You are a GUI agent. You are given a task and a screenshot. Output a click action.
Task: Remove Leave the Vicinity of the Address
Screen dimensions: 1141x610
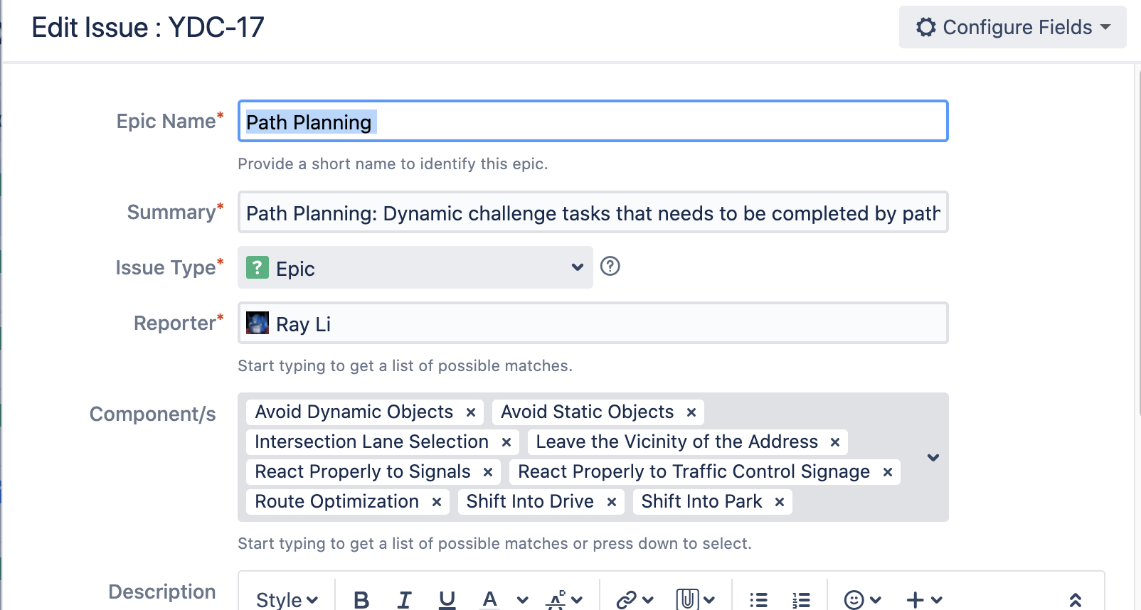coord(835,442)
